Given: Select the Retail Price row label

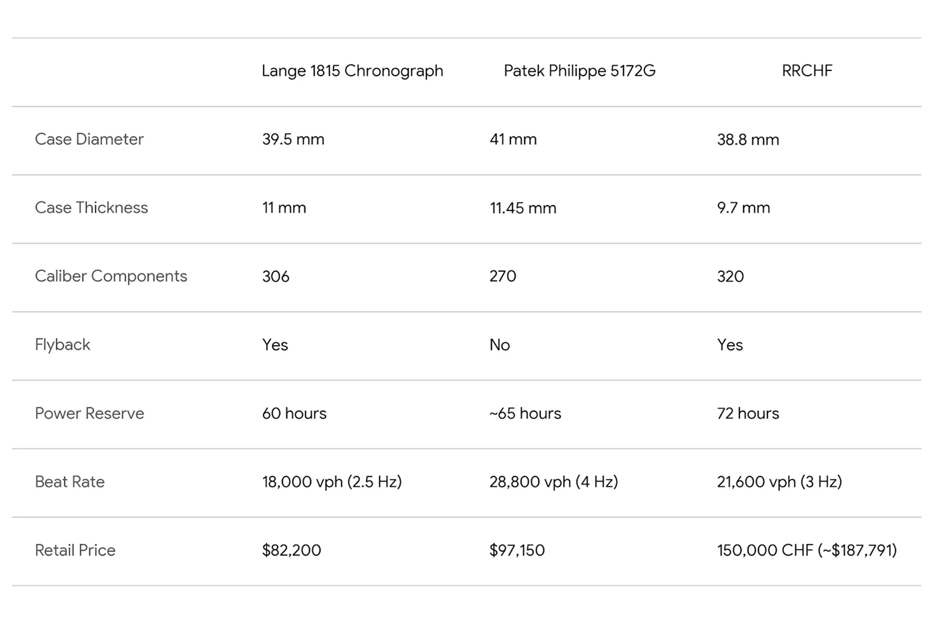Looking at the screenshot, I should tap(75, 550).
